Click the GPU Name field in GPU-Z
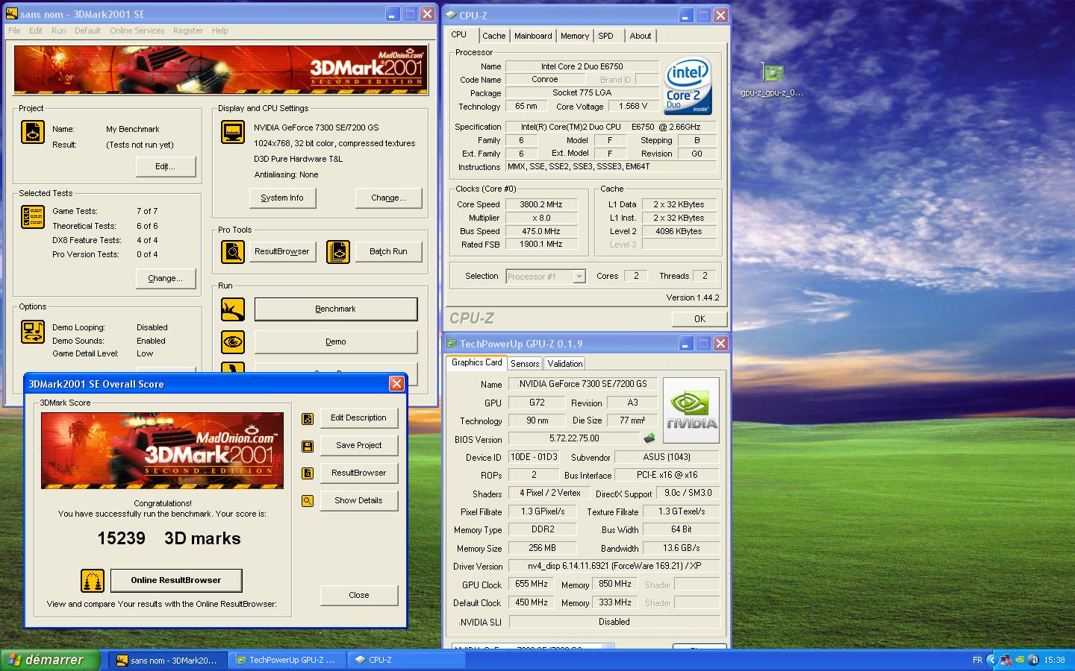Viewport: 1075px width, 671px height. coord(582,384)
